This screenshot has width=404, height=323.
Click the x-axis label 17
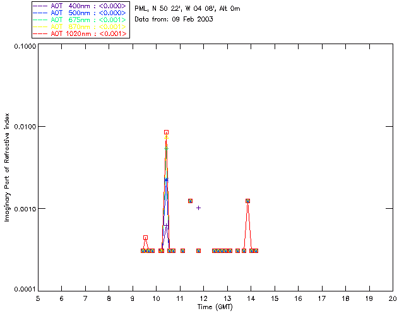pyautogui.click(x=322, y=298)
